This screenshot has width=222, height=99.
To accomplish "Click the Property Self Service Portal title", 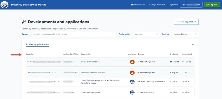I will [x=28, y=5].
